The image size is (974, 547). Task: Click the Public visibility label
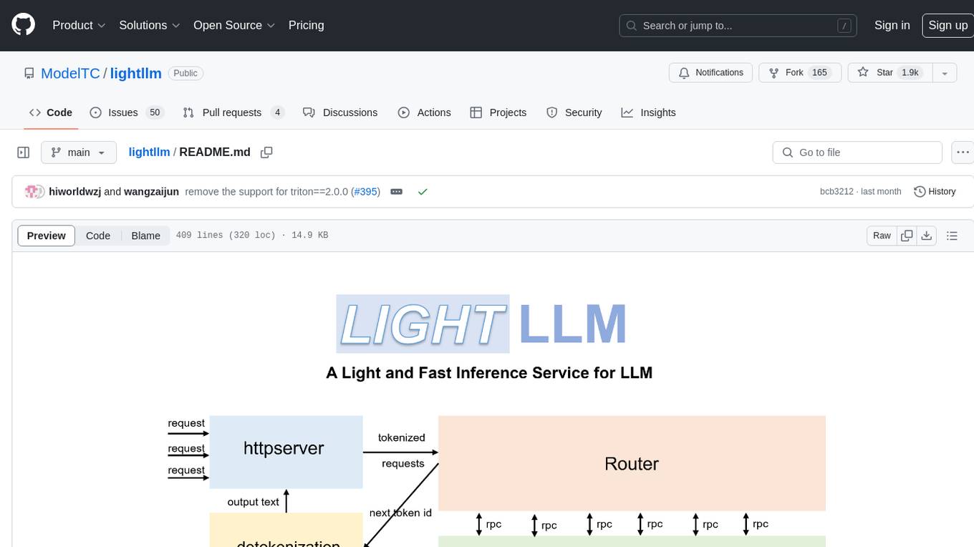coord(185,73)
